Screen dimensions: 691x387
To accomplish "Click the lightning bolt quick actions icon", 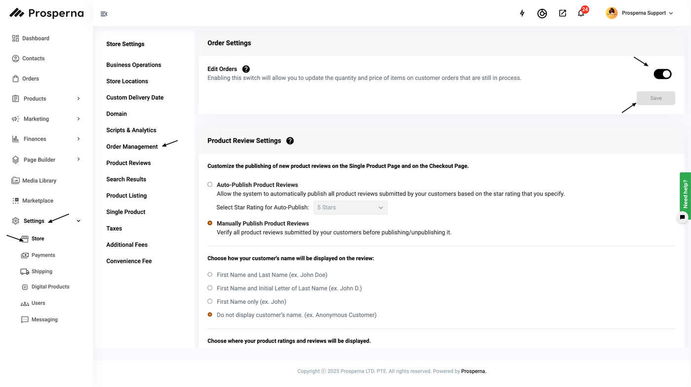I will click(522, 13).
